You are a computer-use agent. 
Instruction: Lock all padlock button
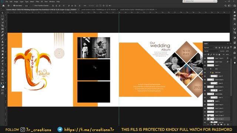coord(219,54)
